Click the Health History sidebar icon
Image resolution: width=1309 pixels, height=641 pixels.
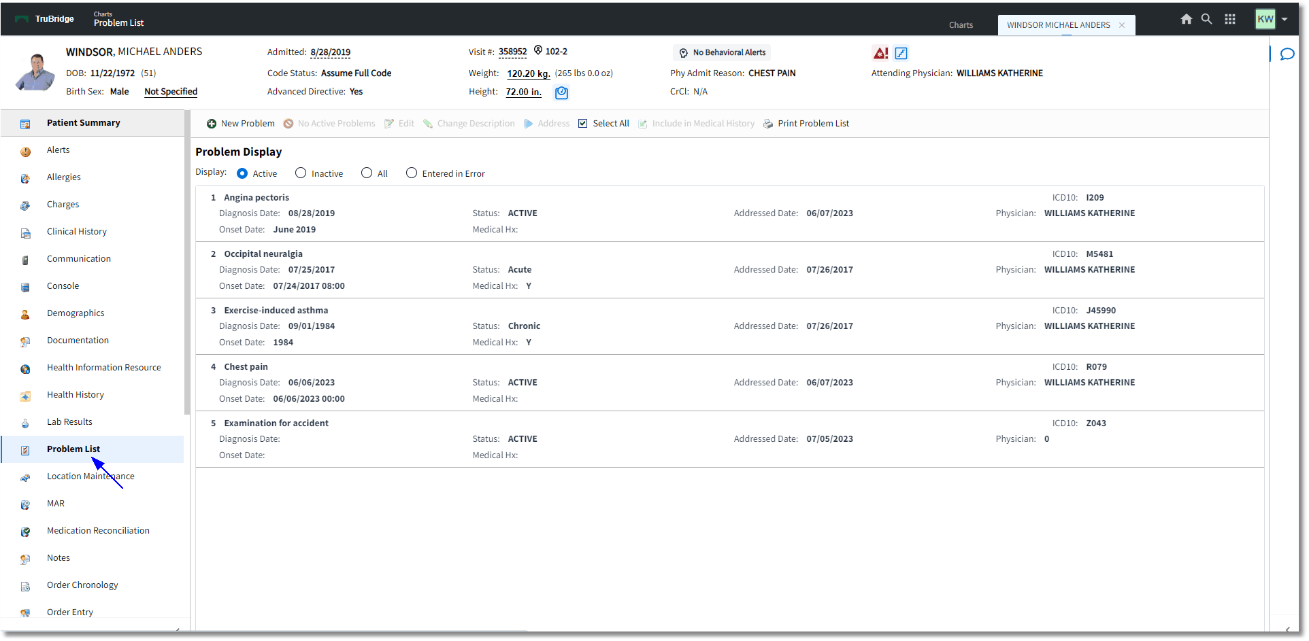25,396
